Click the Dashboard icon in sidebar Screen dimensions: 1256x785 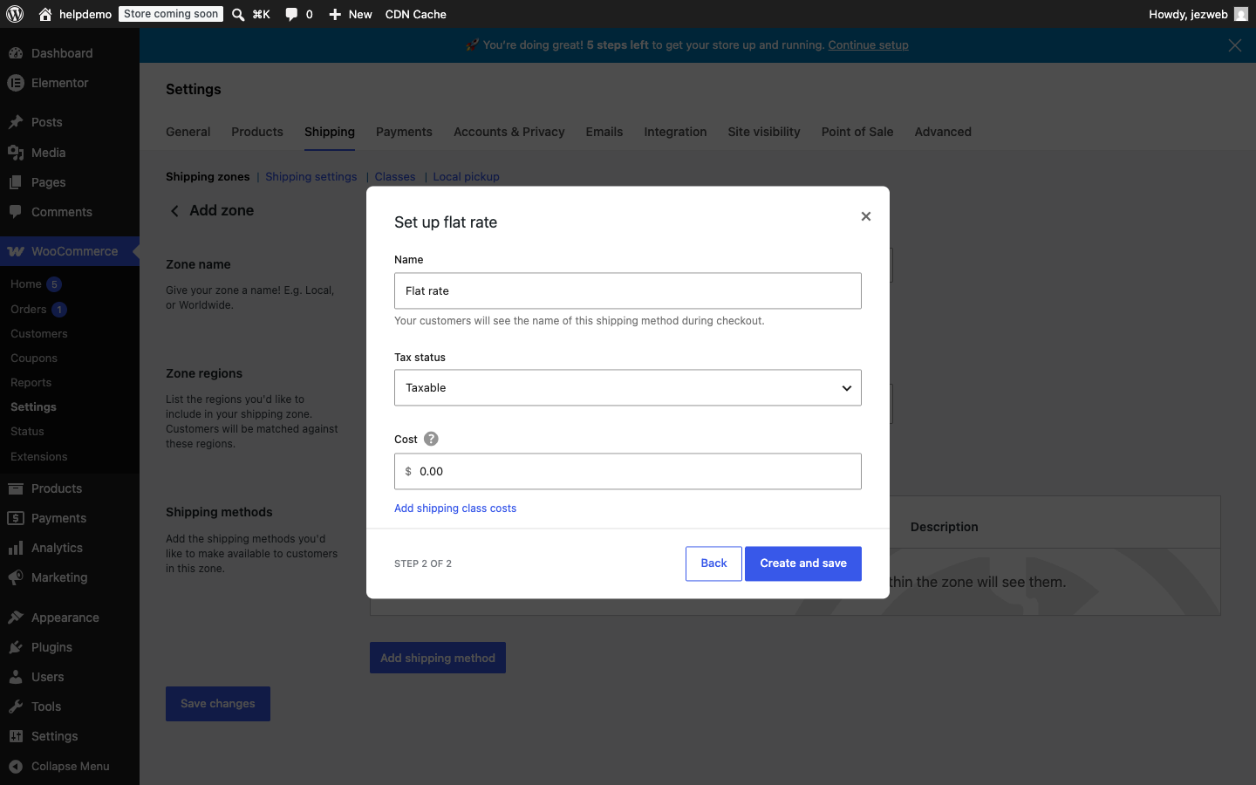click(x=16, y=53)
